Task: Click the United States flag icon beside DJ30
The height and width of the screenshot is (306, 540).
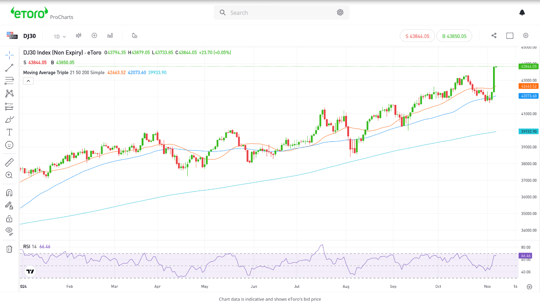Action: 12,35
